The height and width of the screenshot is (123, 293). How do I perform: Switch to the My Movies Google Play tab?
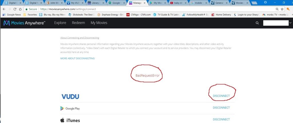coord(157,3)
